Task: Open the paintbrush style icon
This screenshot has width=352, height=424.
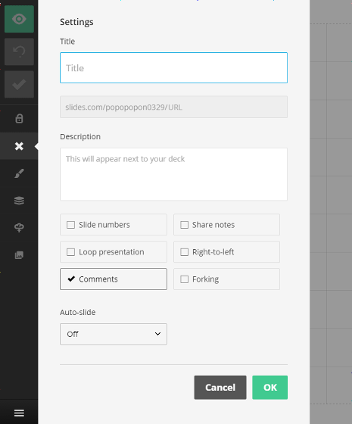Action: [19, 173]
